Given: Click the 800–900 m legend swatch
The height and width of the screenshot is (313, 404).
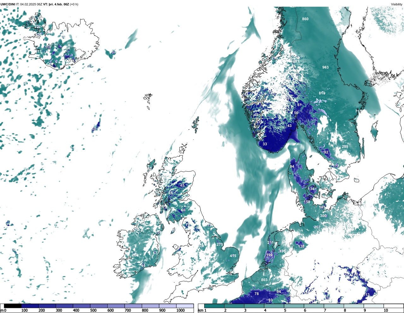Looking at the screenshot, I should (x=151, y=306).
